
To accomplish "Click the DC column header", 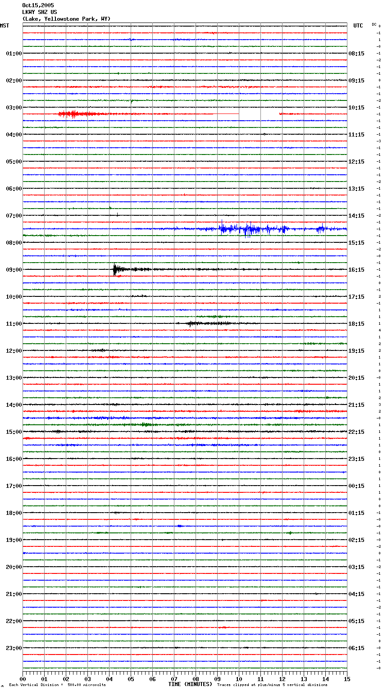I will point(374,24).
